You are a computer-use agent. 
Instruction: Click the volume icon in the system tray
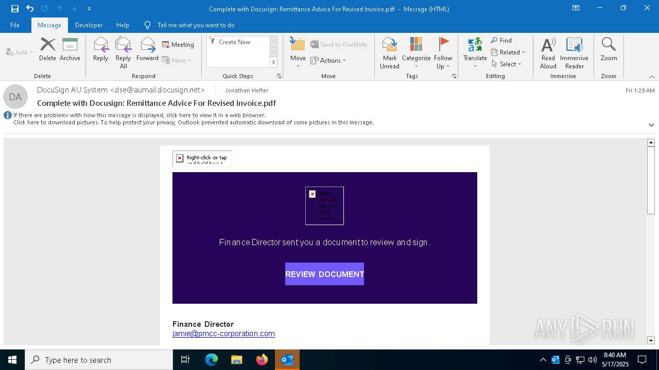point(592,360)
